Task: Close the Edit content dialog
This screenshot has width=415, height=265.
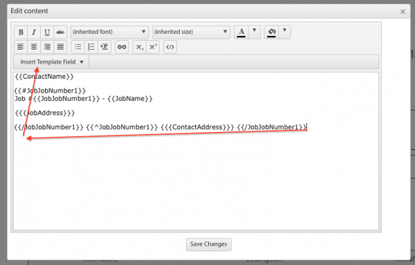Action: pos(403,12)
